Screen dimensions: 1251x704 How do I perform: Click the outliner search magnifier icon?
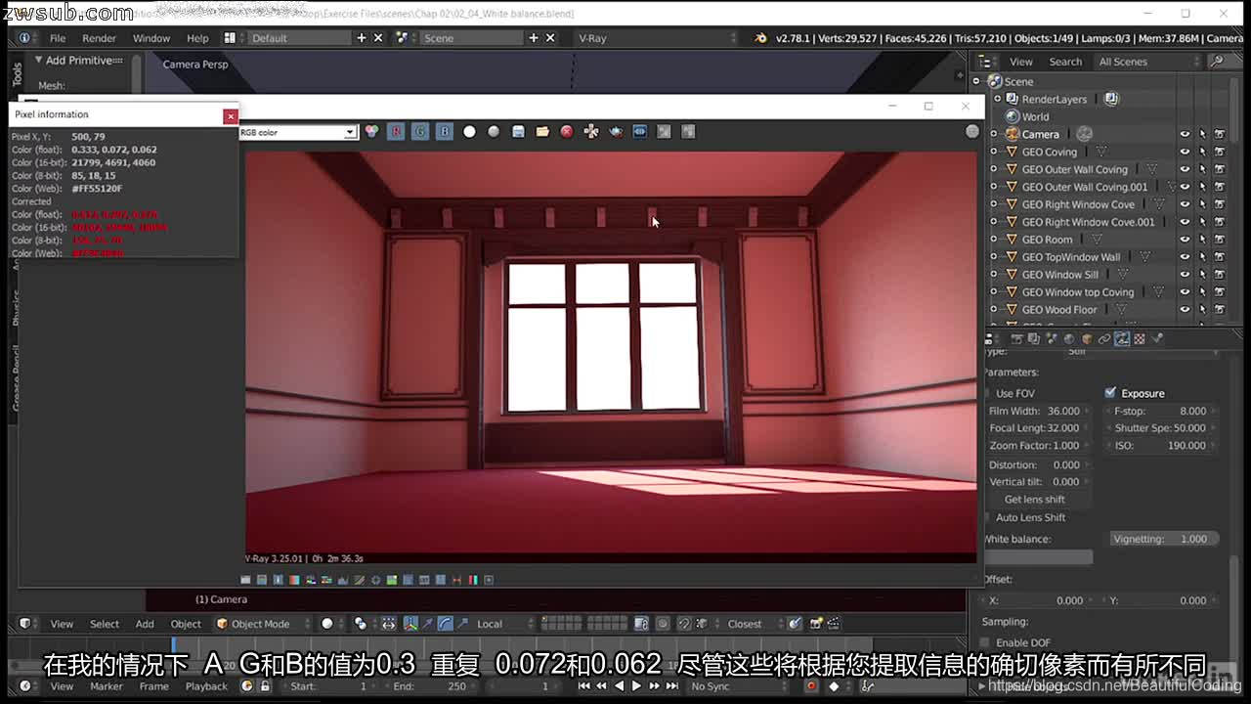(x=1216, y=62)
